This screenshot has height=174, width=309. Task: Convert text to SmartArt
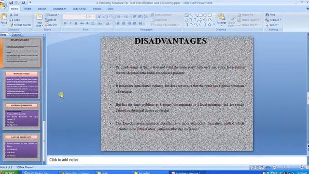[x=165, y=25]
